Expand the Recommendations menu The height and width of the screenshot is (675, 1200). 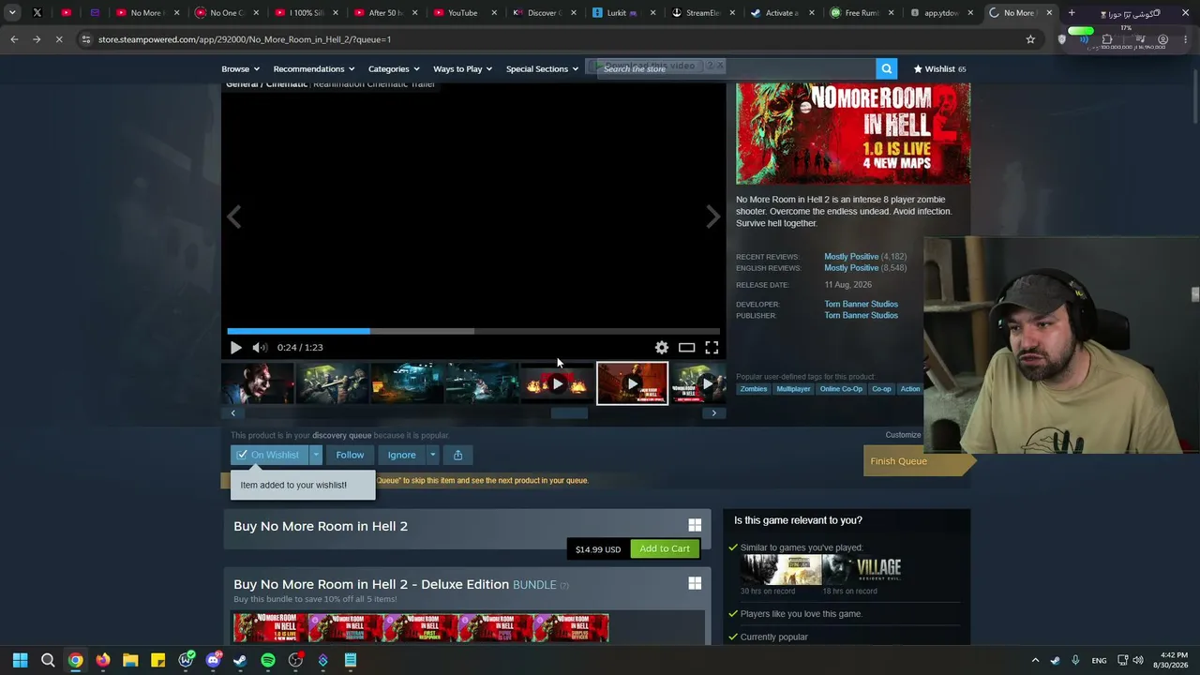[x=314, y=68]
